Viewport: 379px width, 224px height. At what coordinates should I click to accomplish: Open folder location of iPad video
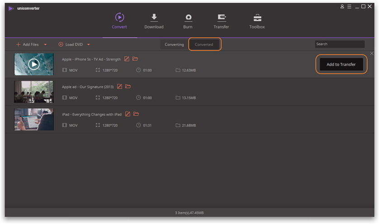pos(136,114)
